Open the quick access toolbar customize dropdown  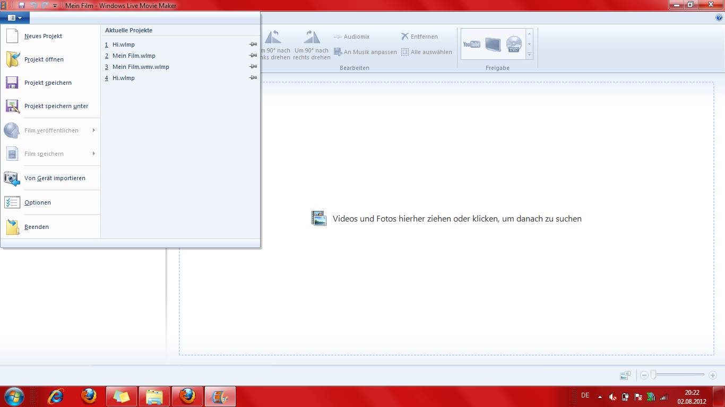click(55, 5)
